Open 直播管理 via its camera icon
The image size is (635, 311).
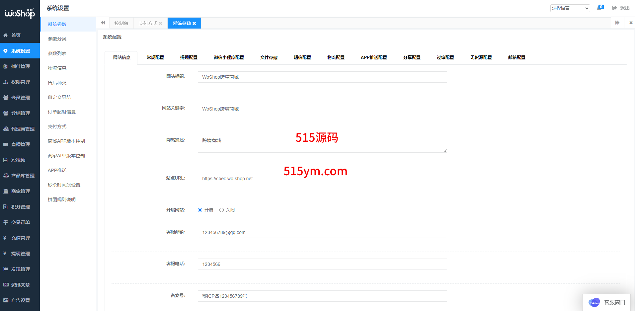[x=6, y=144]
